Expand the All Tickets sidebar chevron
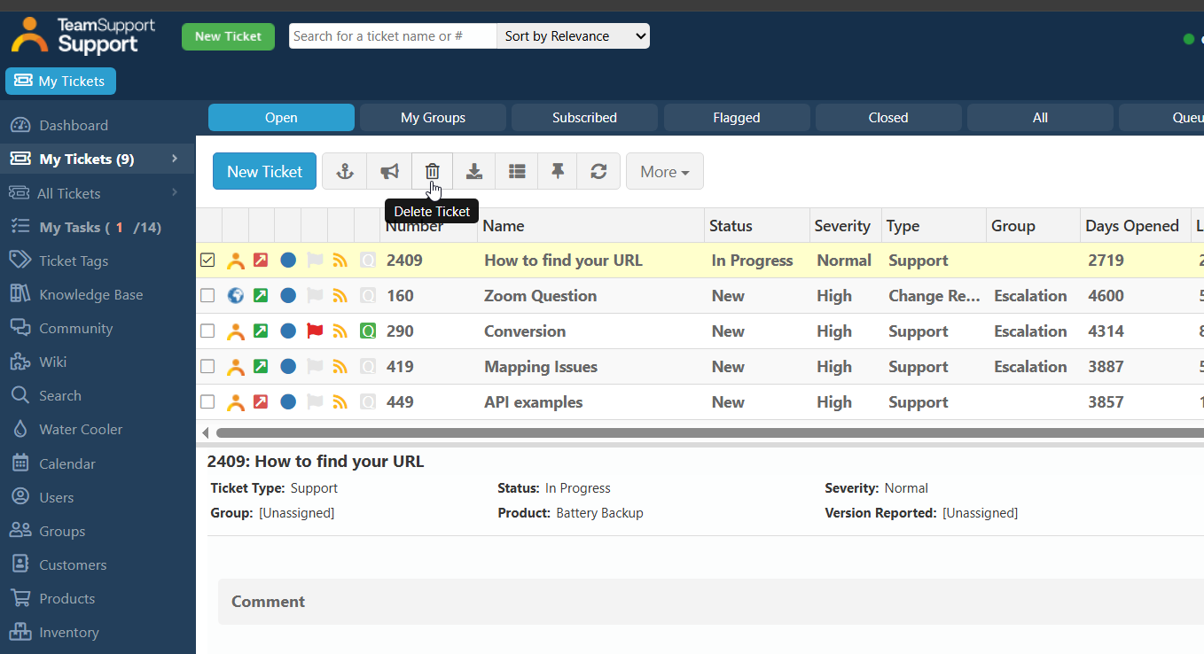Image resolution: width=1204 pixels, height=654 pixels. pos(175,193)
